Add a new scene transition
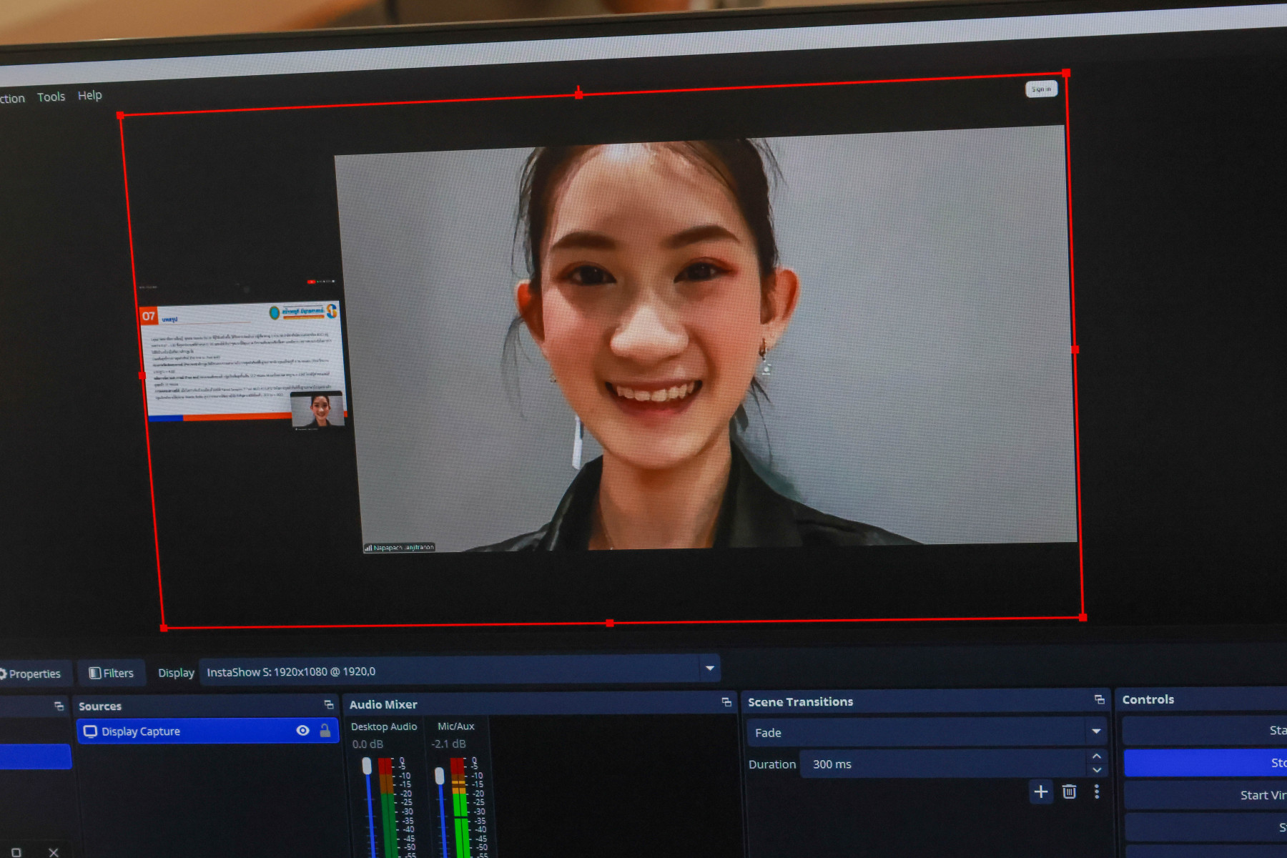Screen dimensions: 1287x858 (x=1041, y=792)
